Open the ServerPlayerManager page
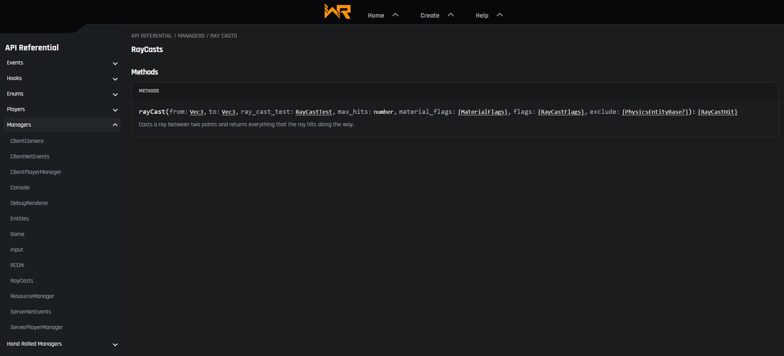 (37, 327)
